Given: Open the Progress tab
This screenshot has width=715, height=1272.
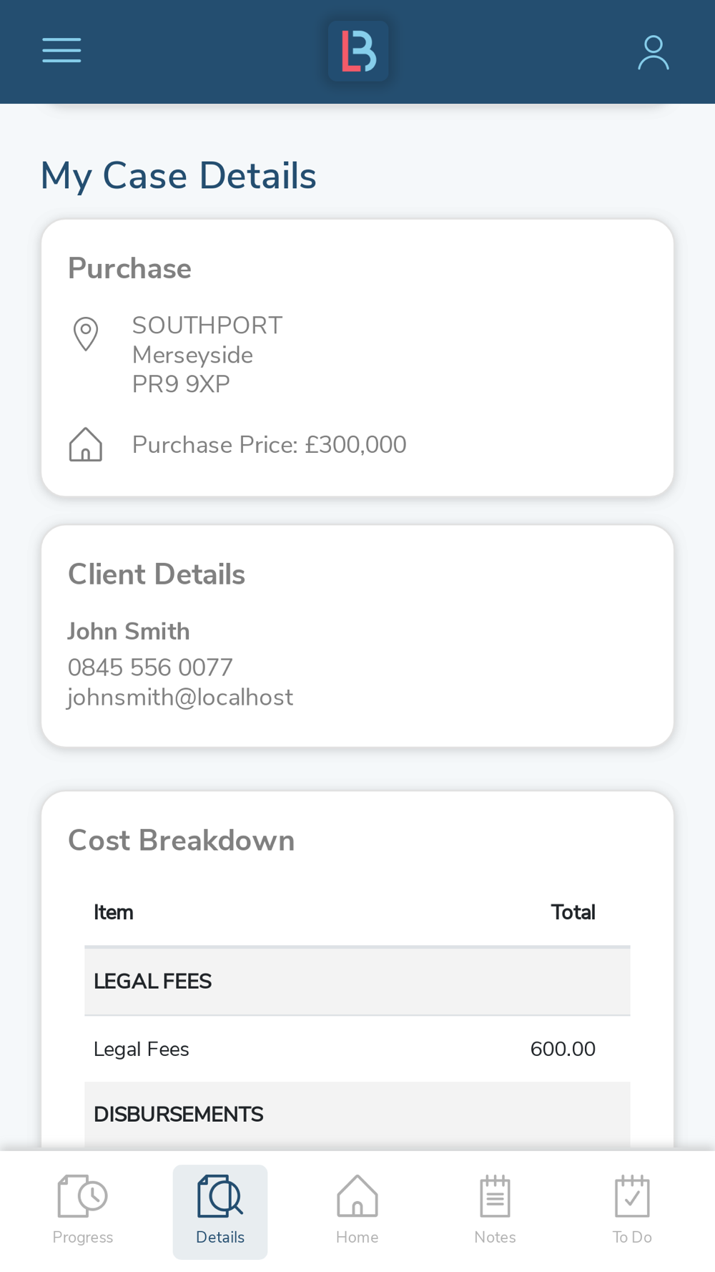Looking at the screenshot, I should [x=83, y=1210].
